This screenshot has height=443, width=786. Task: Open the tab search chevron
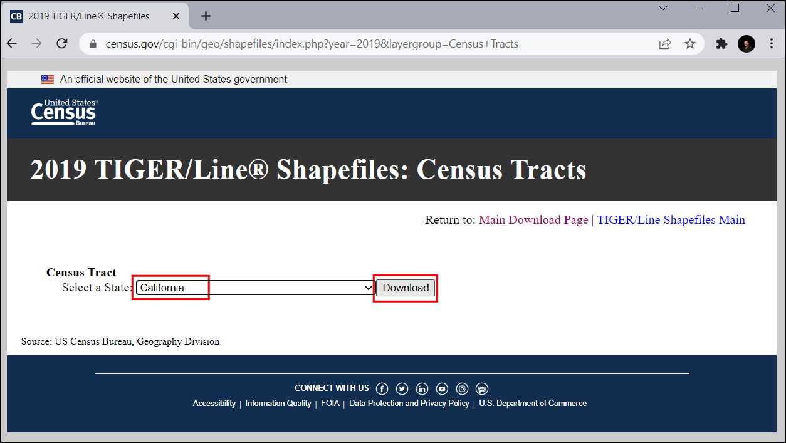(x=663, y=8)
